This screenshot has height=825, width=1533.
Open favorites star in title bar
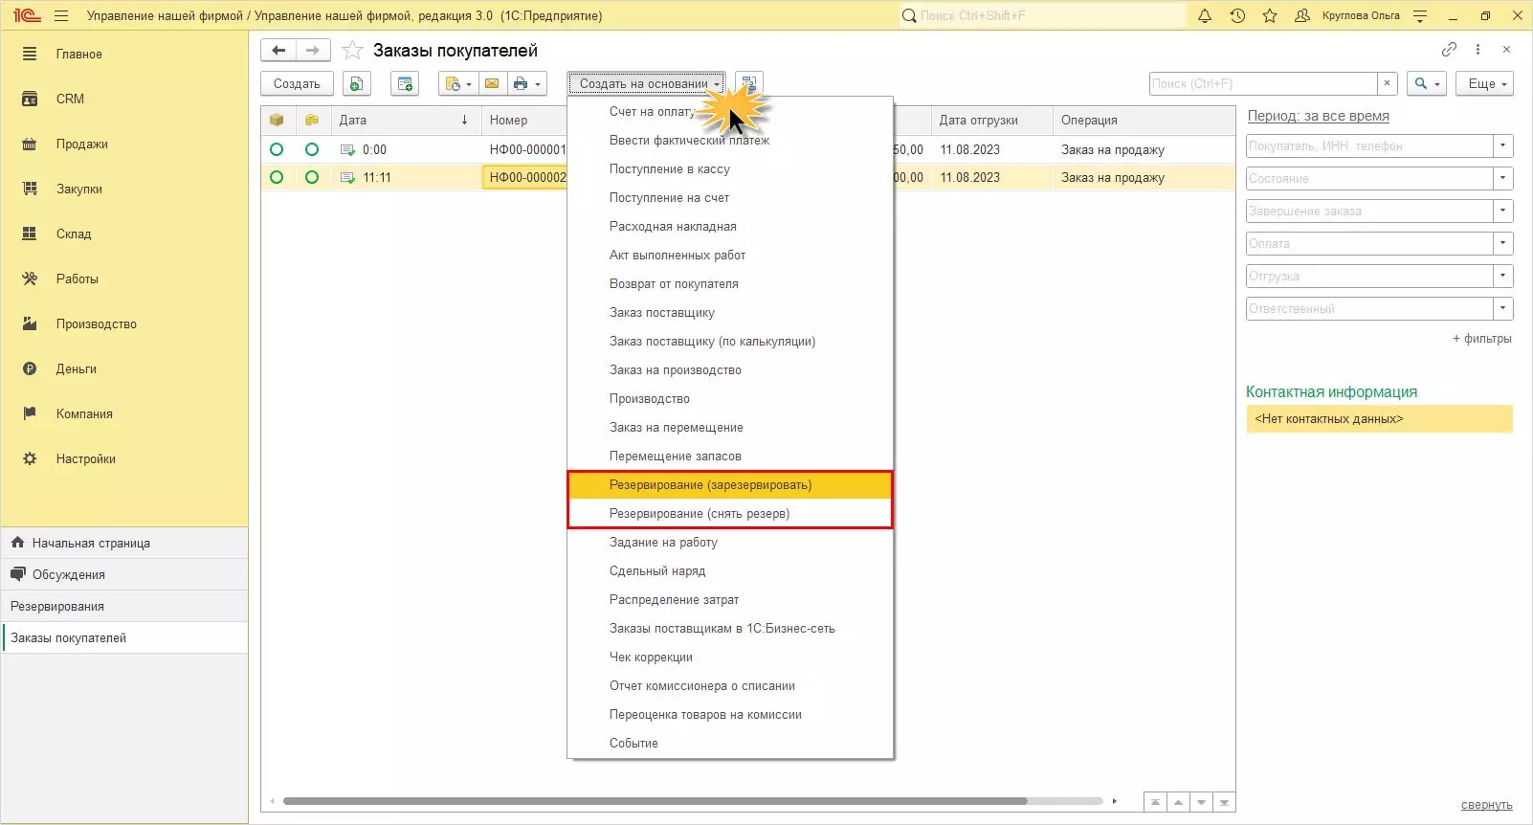(x=1270, y=15)
